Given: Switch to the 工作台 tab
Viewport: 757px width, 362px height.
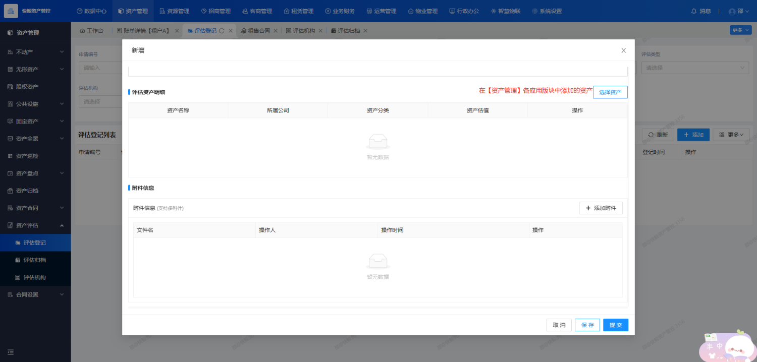Looking at the screenshot, I should pos(91,31).
